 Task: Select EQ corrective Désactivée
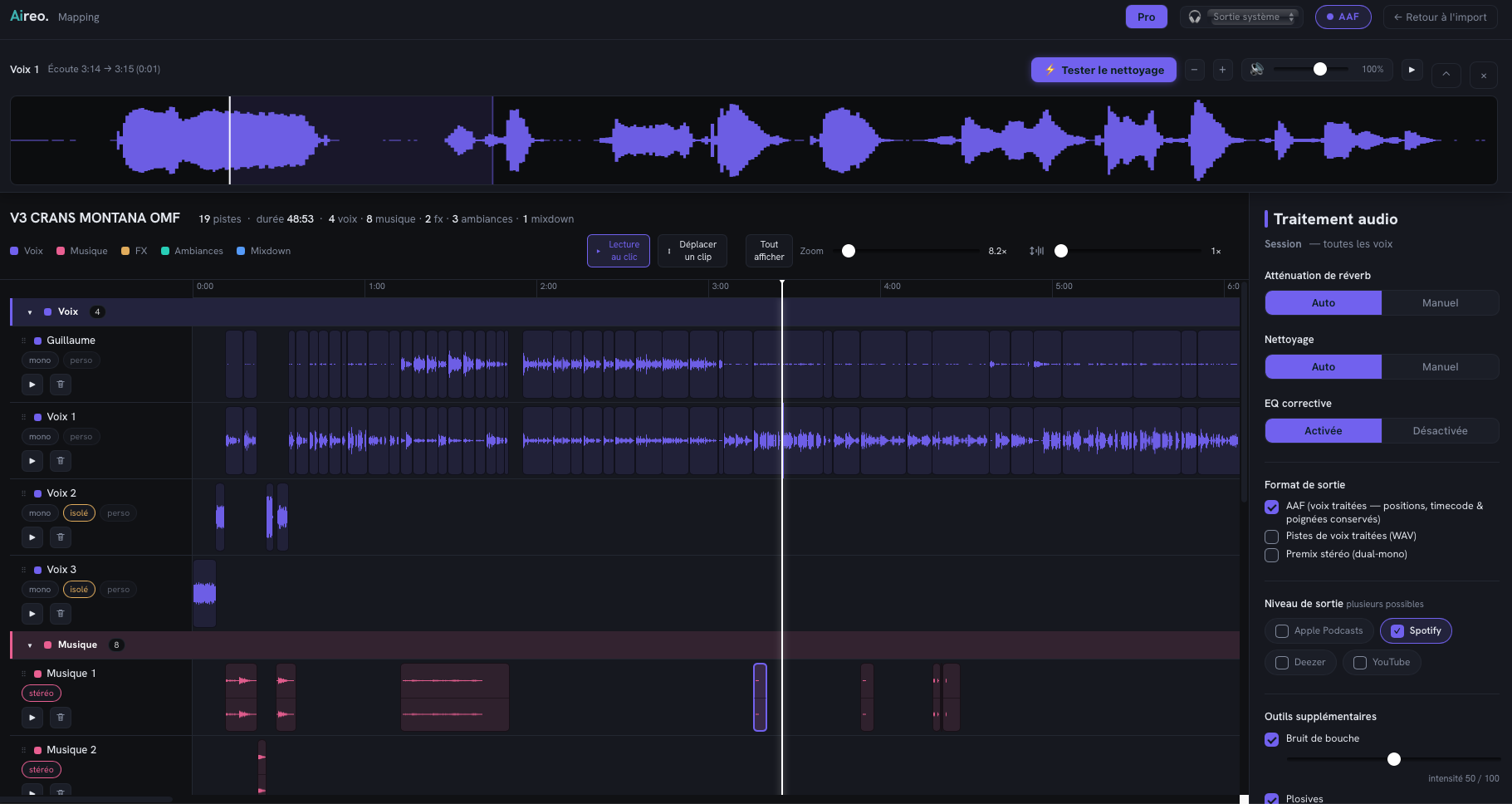[x=1440, y=431]
